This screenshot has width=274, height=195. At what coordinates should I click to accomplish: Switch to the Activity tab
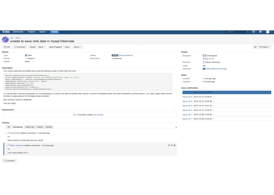pyautogui.click(x=49, y=127)
